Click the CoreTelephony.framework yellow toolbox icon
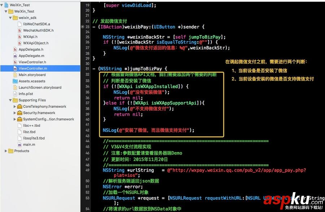Screen dimensions: 325x212 (20, 107)
